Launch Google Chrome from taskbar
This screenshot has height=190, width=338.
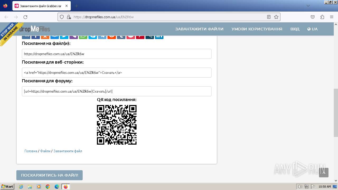tap(48, 187)
